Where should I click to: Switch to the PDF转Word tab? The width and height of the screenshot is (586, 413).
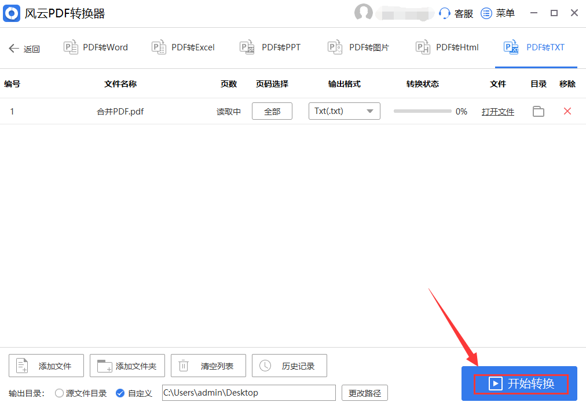click(96, 47)
